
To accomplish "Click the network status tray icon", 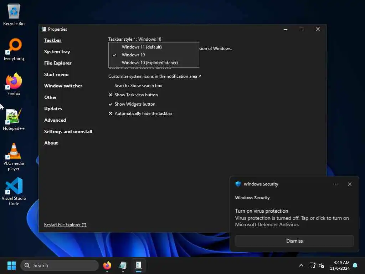I will [x=312, y=265].
